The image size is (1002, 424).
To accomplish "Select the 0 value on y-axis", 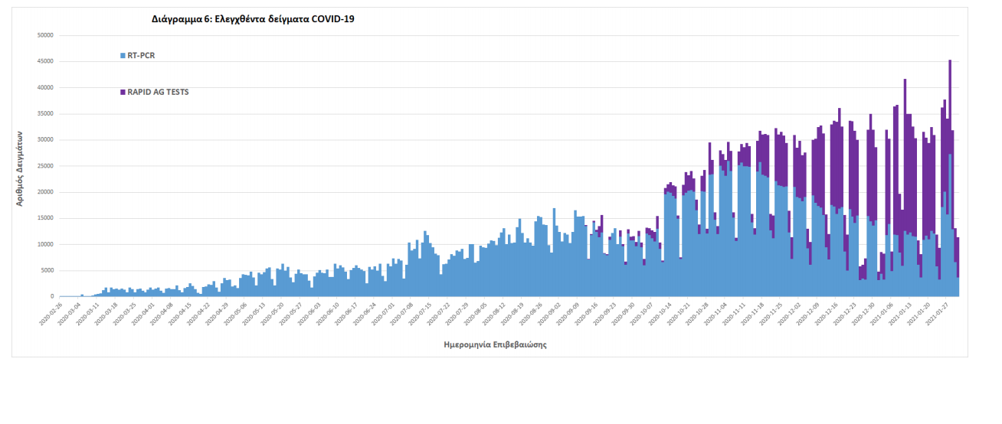I will (x=51, y=297).
